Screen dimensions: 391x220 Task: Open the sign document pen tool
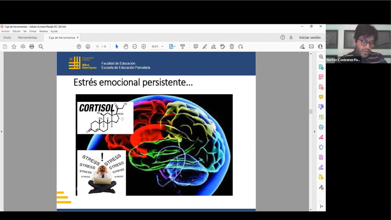click(214, 46)
